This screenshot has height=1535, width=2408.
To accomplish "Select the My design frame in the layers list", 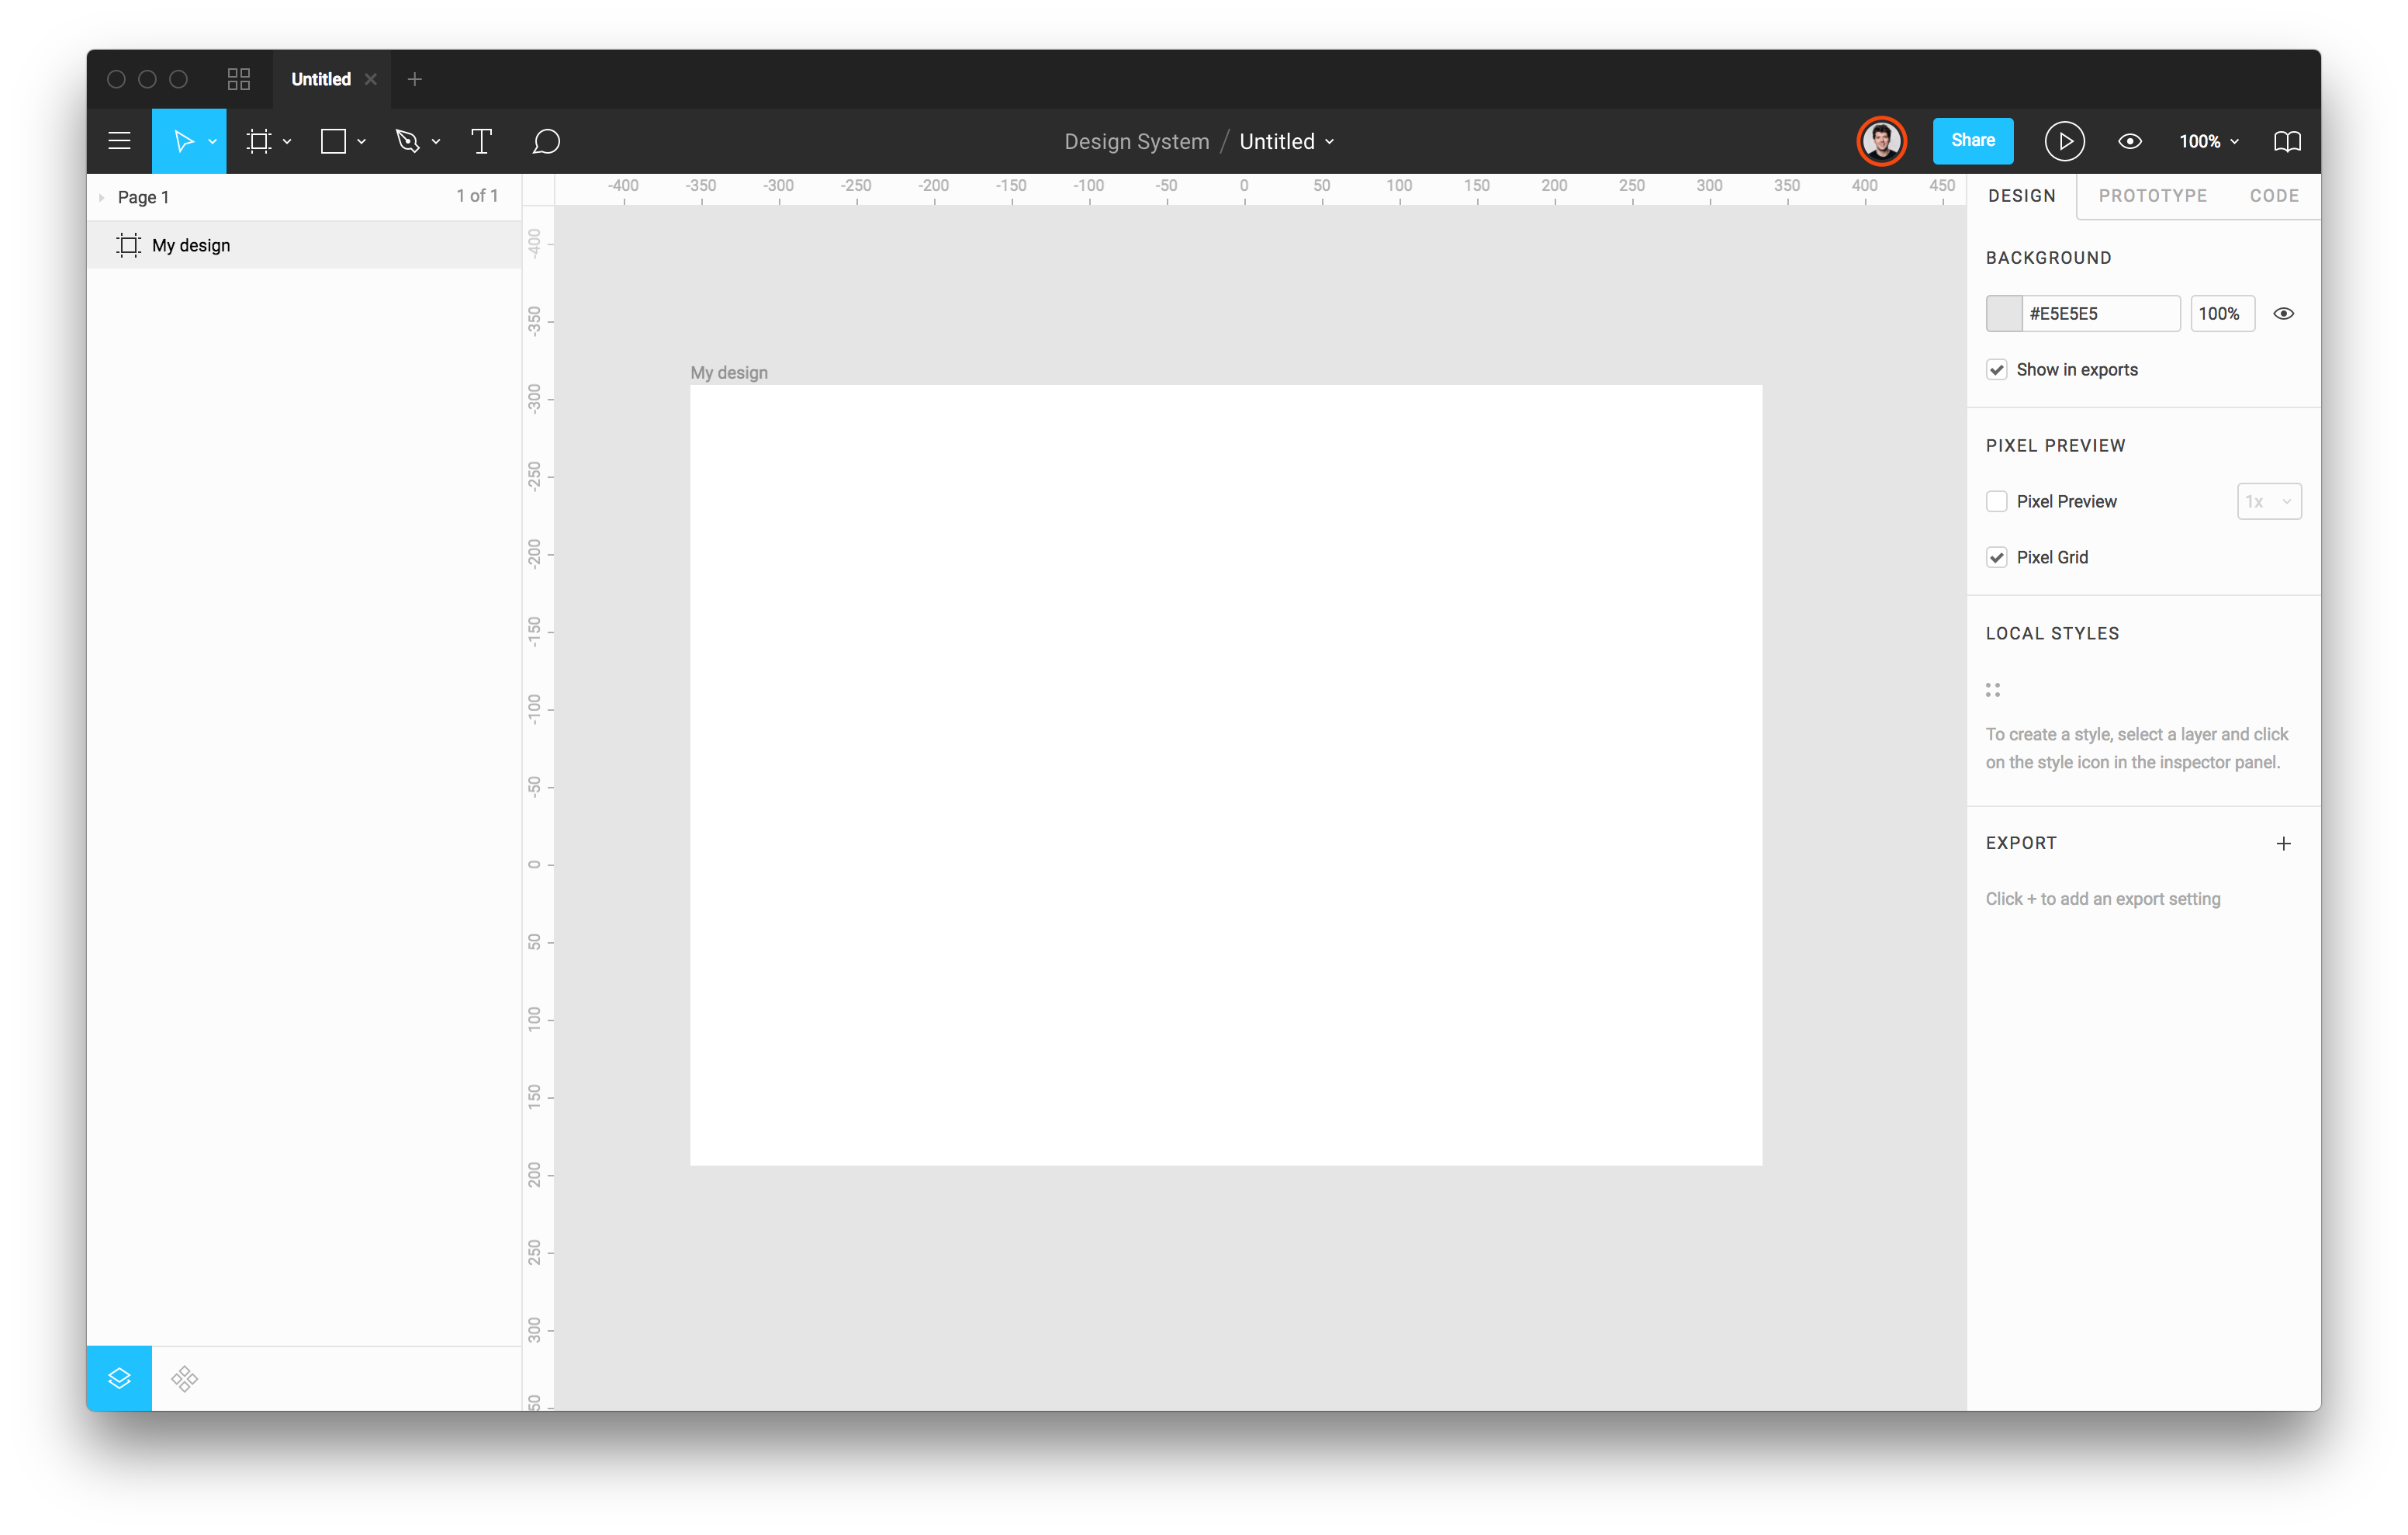I will click(192, 244).
